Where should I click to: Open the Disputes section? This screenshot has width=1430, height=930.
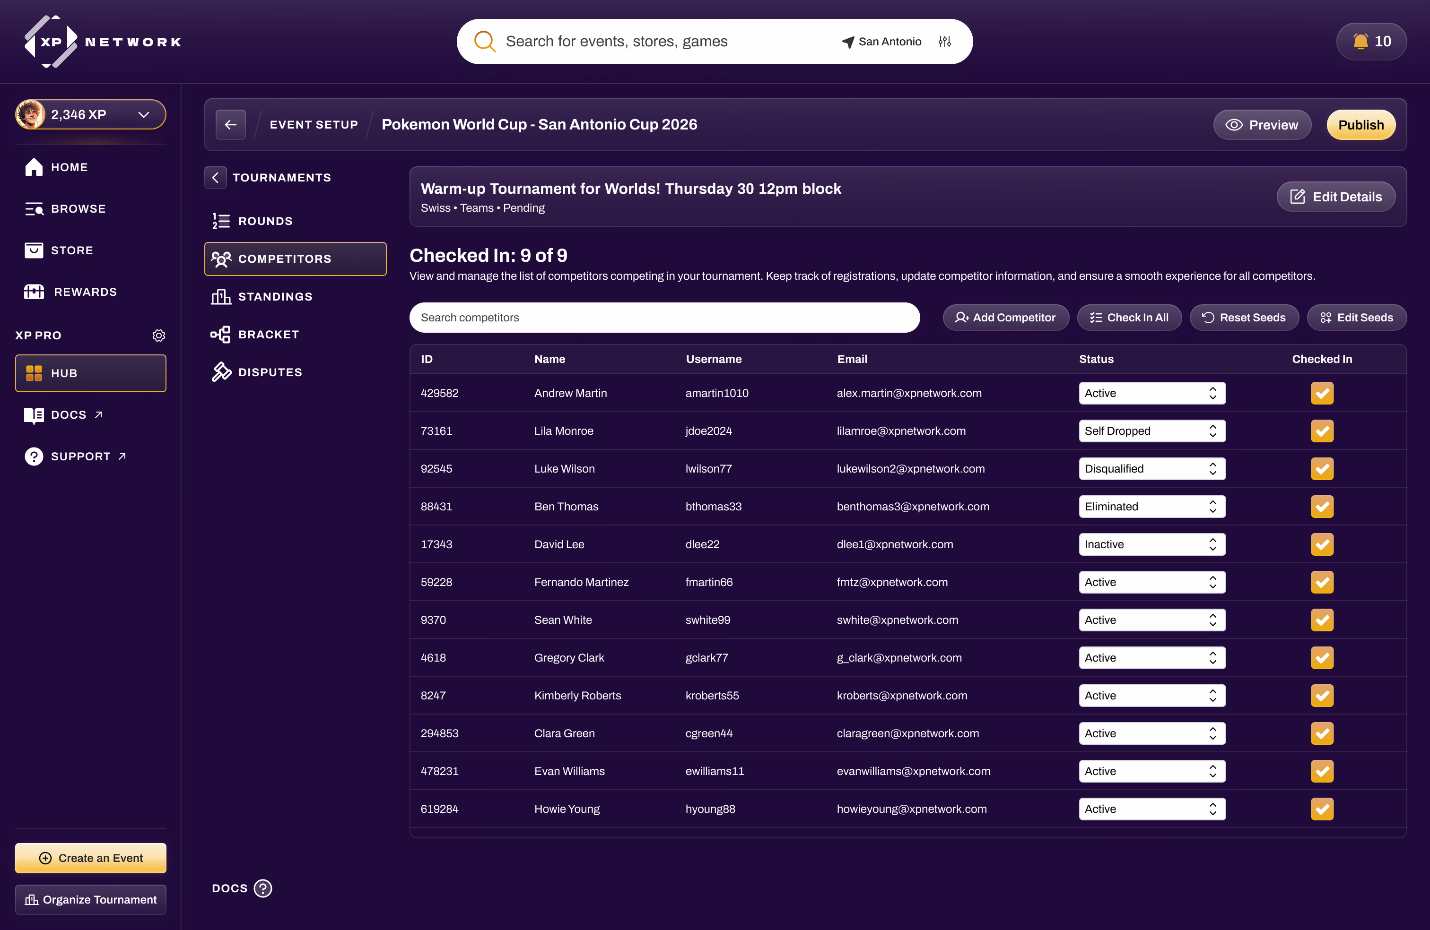pos(295,372)
